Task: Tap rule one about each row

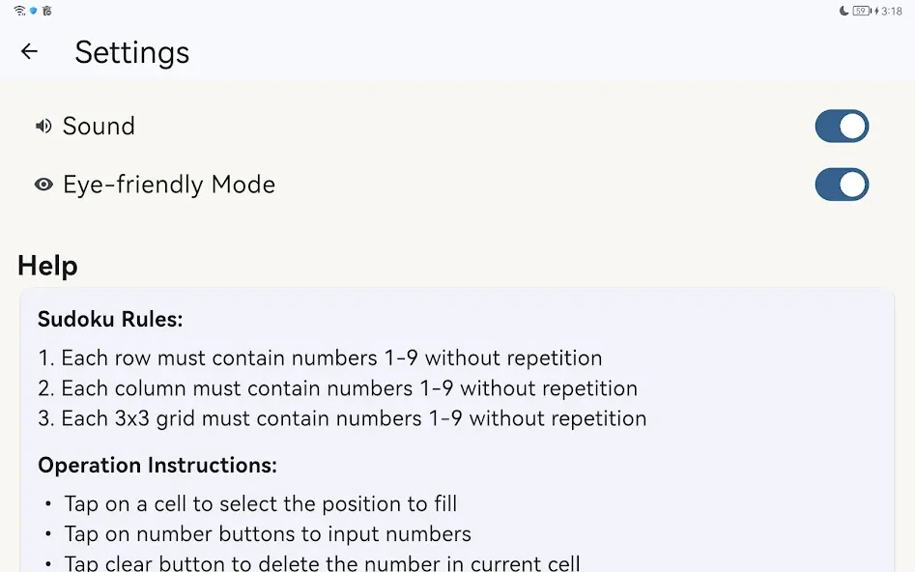Action: tap(321, 357)
